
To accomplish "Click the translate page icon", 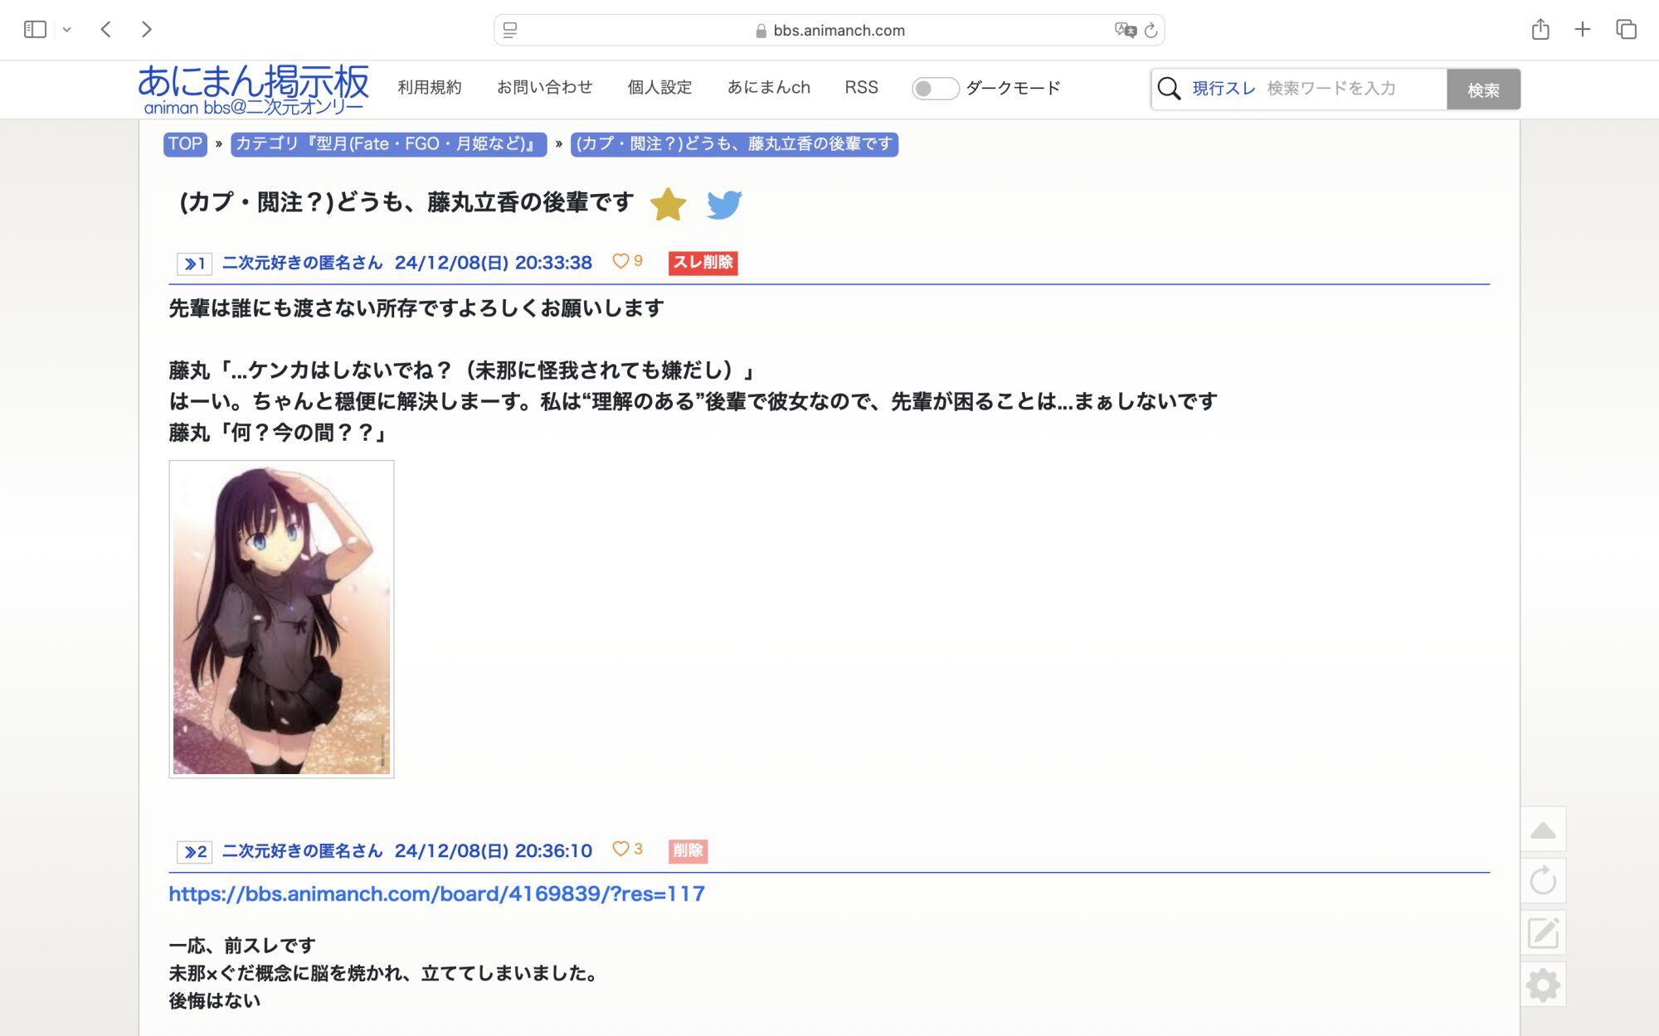I will pyautogui.click(x=1125, y=30).
